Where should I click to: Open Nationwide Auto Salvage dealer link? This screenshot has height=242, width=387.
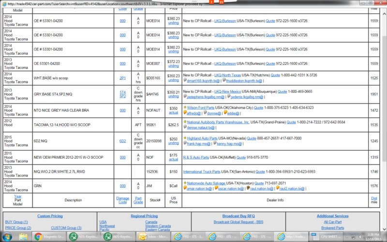coord(206,183)
